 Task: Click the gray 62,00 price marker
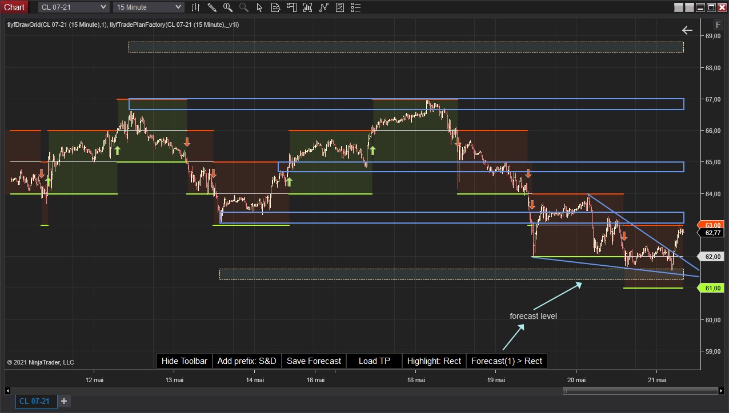pos(711,257)
